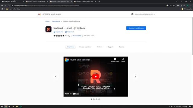Open the All Bookmarks folder

[x=187, y=9]
